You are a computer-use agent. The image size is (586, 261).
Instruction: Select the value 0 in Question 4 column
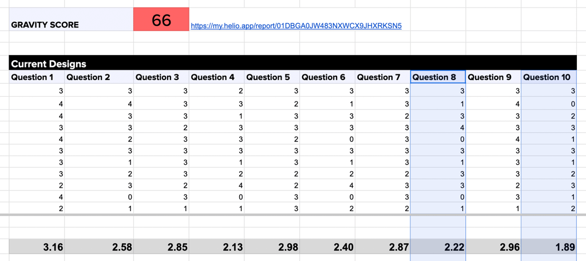click(x=217, y=196)
